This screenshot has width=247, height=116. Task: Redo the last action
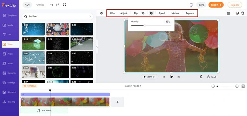tap(58, 5)
